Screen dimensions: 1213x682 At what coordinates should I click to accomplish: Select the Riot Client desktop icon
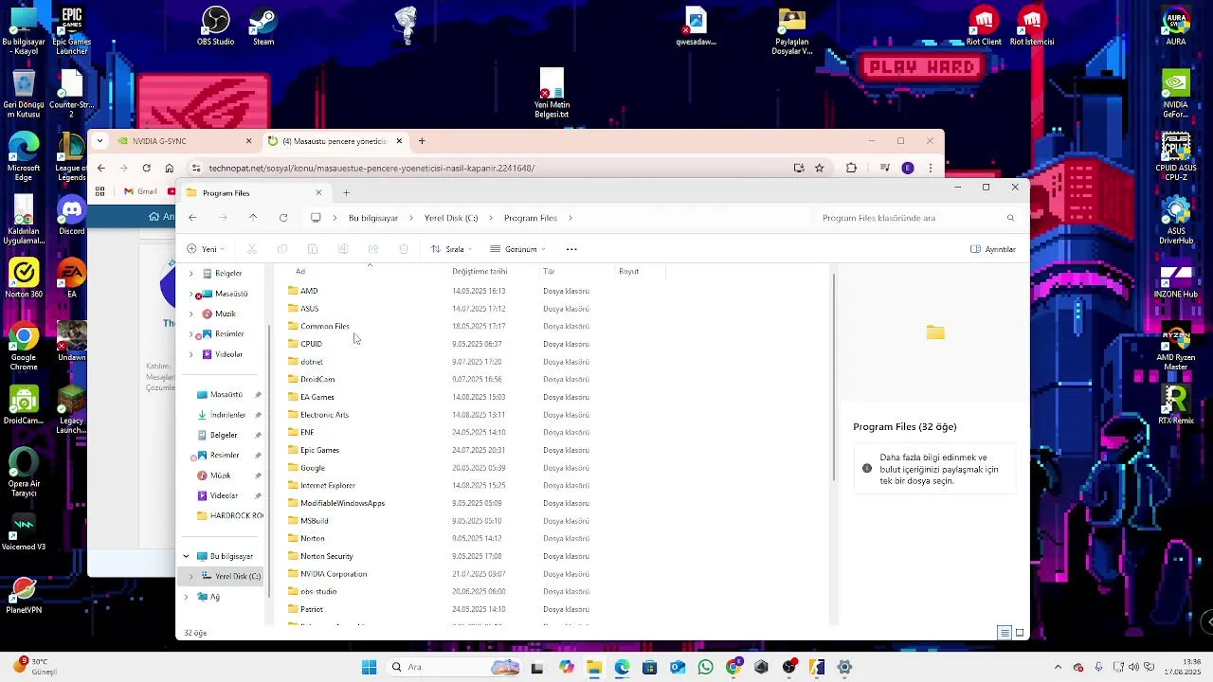[x=984, y=27]
